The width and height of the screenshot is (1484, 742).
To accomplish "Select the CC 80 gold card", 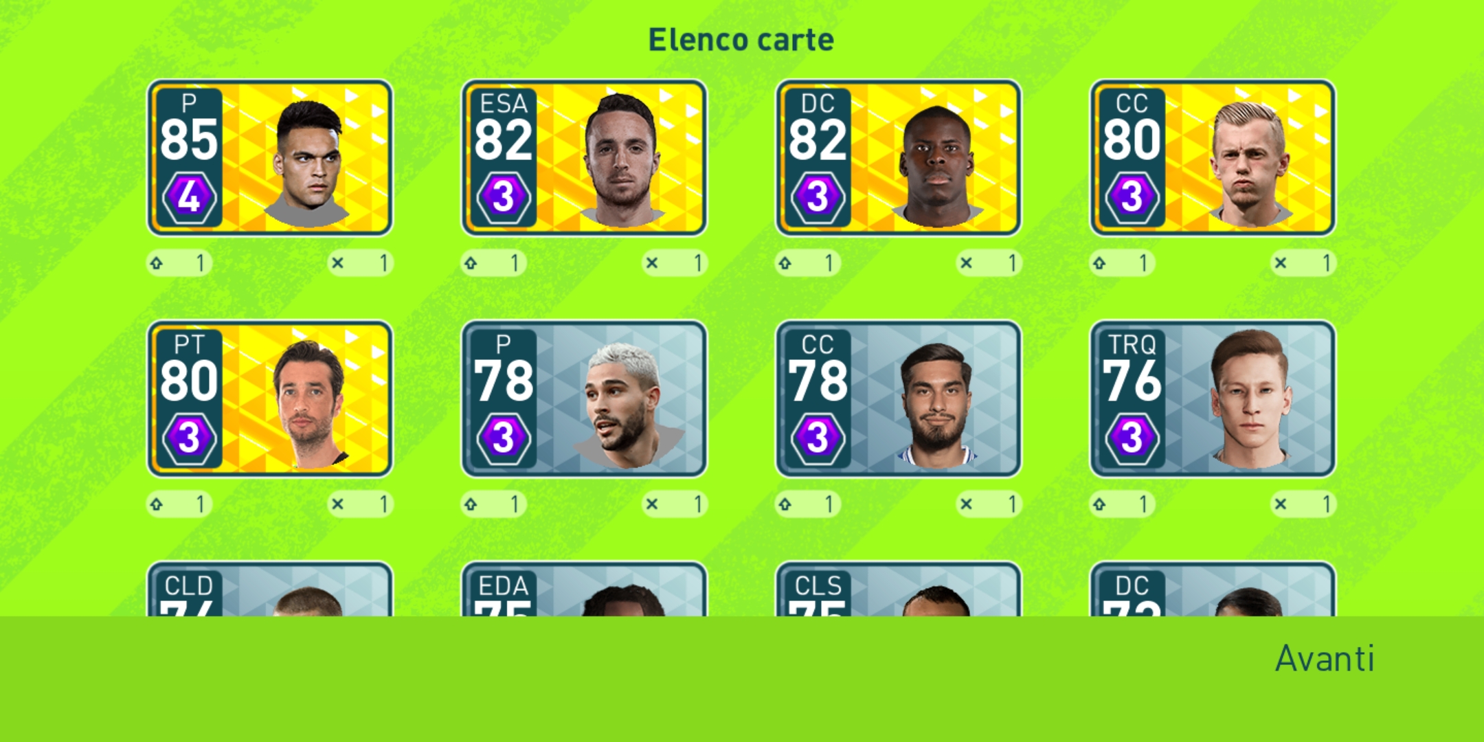I will tap(1213, 157).
